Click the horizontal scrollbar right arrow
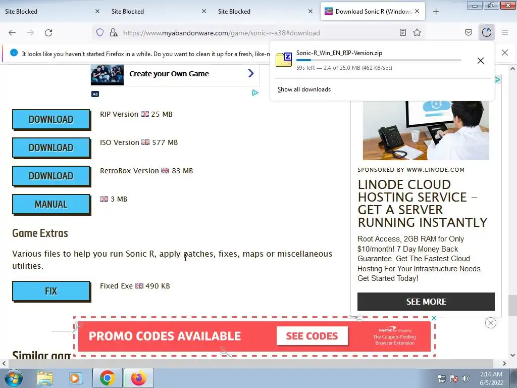Viewport: 517px width, 388px height. click(504, 363)
